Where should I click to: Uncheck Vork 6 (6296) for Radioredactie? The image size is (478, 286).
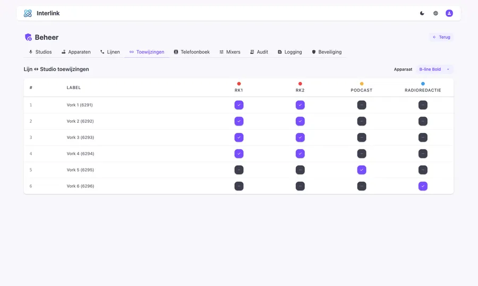[423, 186]
